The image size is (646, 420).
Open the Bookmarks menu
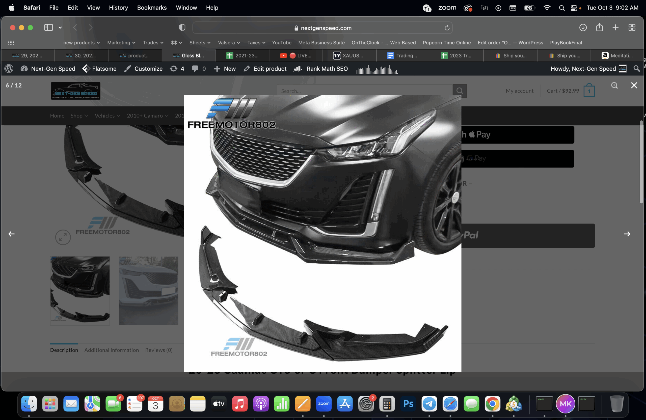coord(152,8)
